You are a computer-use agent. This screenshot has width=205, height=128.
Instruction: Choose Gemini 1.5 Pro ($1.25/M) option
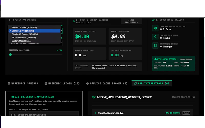35,31
